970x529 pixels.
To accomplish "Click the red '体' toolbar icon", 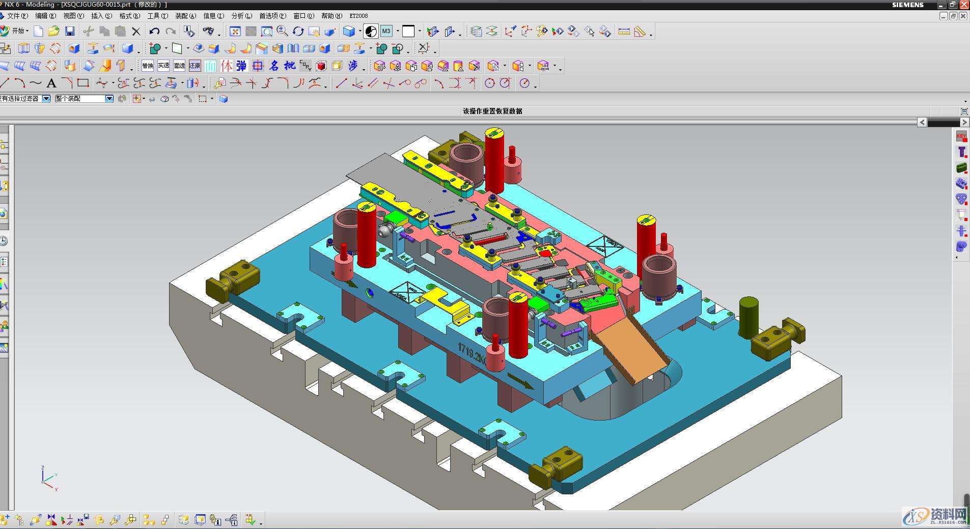I will 226,66.
